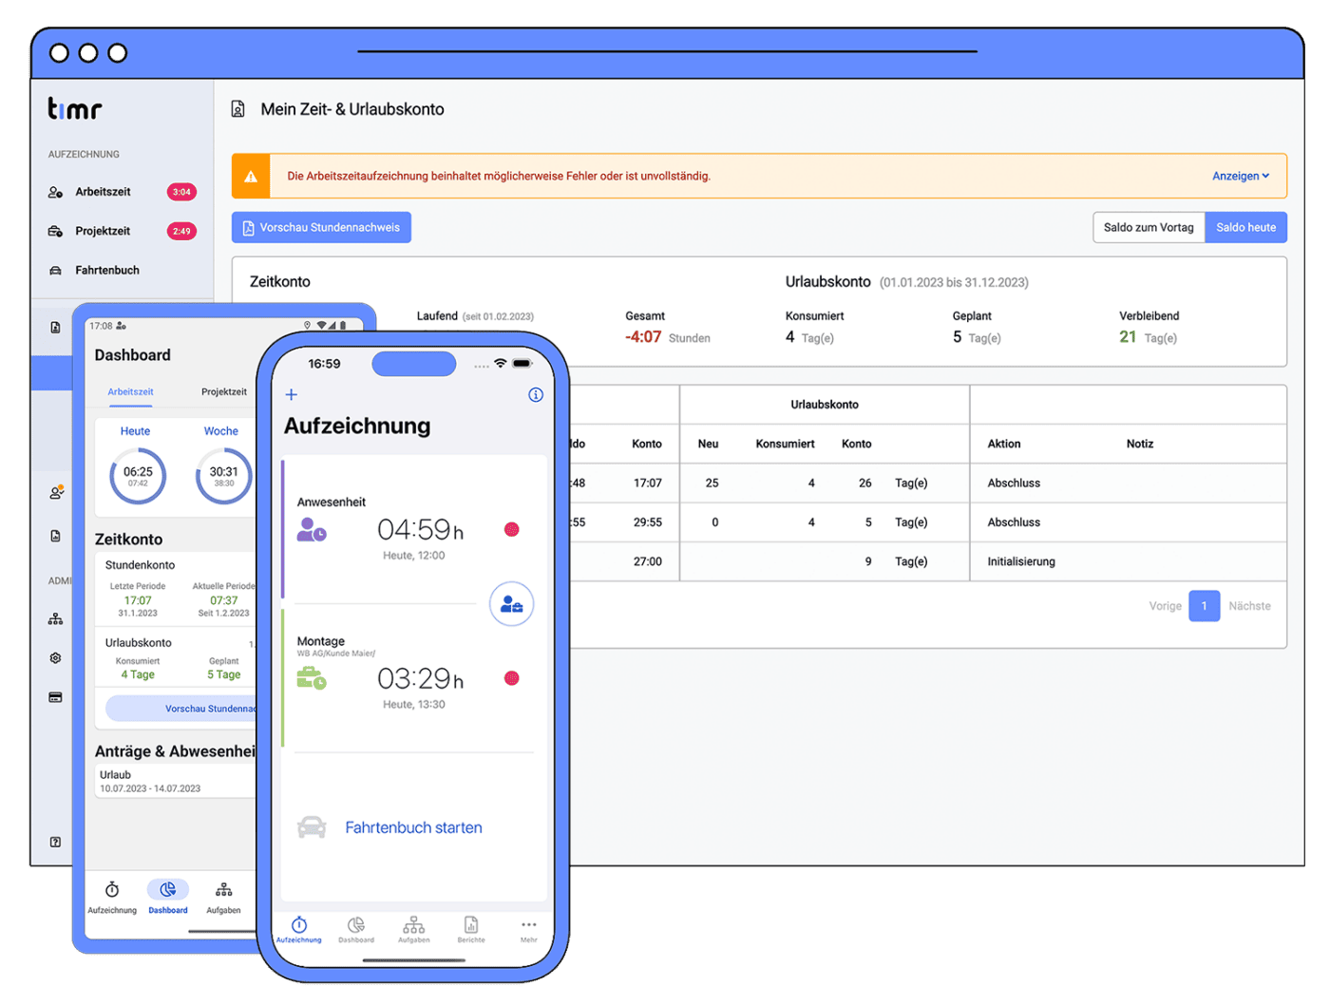Click the 2:49 running time badge
This screenshot has width=1330, height=1005.
(x=181, y=231)
